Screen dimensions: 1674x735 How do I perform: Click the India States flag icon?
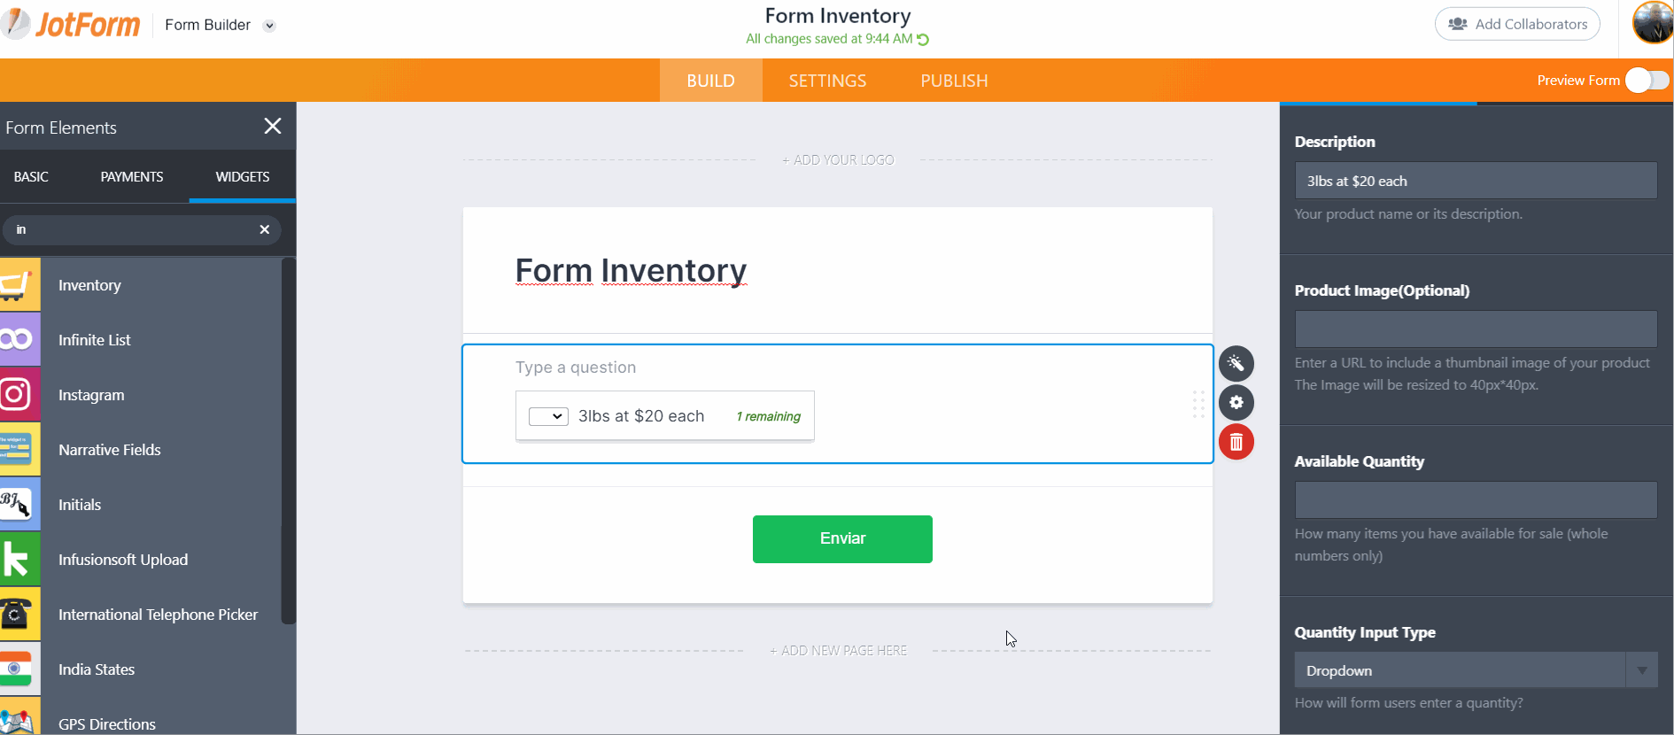[x=19, y=669]
